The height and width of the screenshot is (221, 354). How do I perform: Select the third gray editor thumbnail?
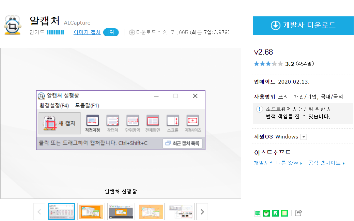[121, 212]
